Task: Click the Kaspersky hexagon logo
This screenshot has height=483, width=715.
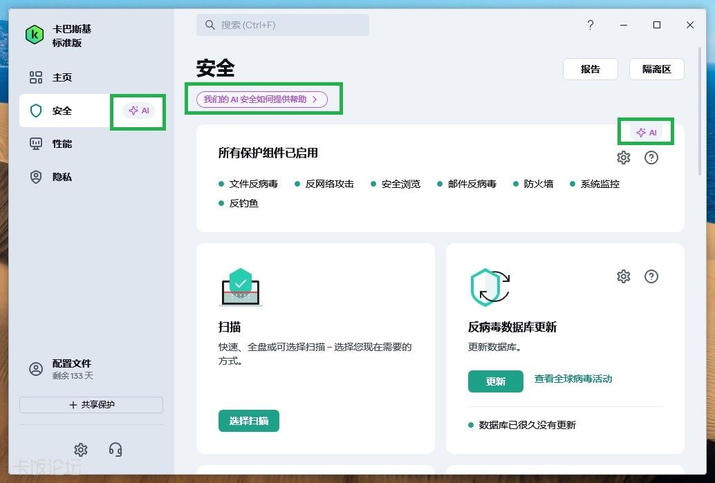Action: click(x=34, y=35)
